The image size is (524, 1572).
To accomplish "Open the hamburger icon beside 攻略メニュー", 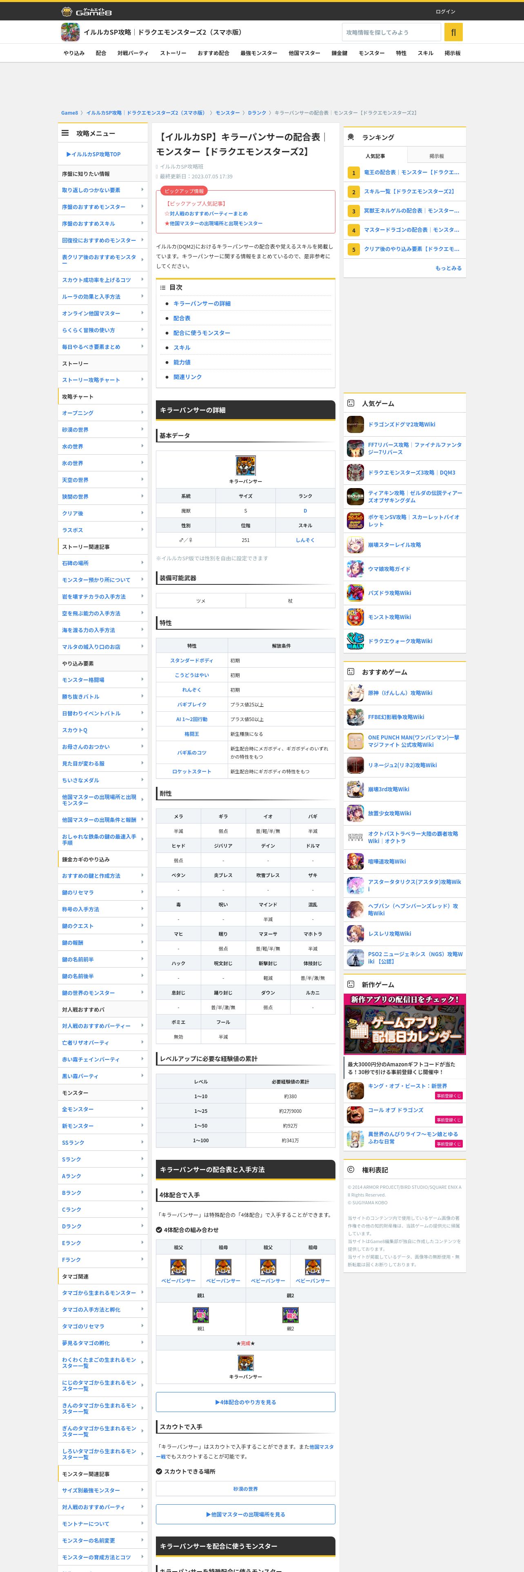I will [x=65, y=133].
